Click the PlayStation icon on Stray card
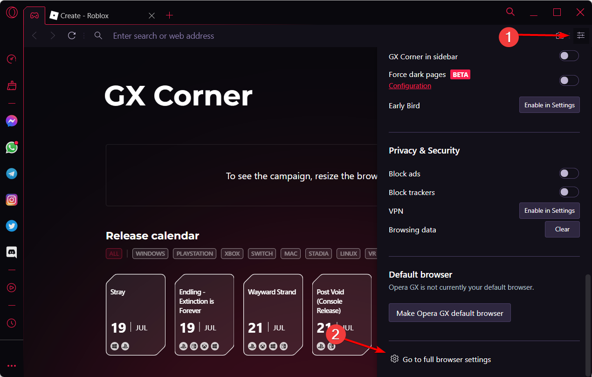Screen dimensions: 592x377 coord(125,346)
